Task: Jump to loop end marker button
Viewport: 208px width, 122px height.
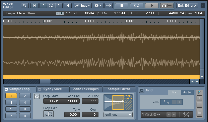Action: click(59, 6)
